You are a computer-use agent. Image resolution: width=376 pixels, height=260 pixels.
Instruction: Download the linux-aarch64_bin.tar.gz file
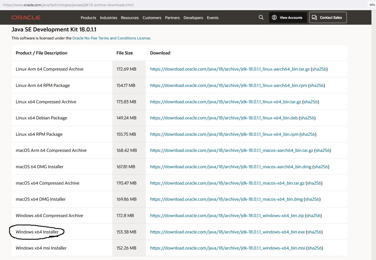point(230,69)
